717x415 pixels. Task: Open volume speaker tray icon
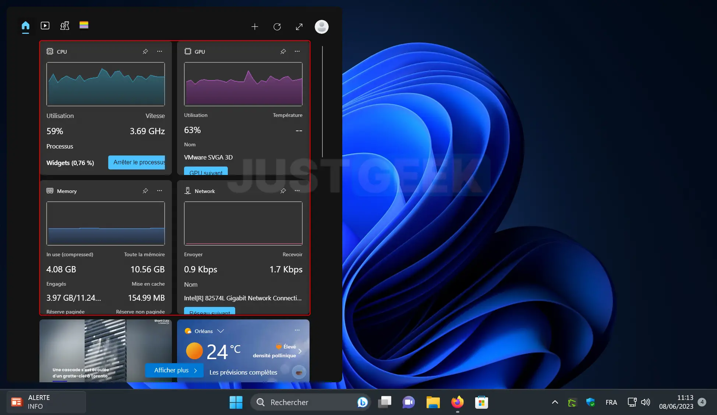pos(646,402)
